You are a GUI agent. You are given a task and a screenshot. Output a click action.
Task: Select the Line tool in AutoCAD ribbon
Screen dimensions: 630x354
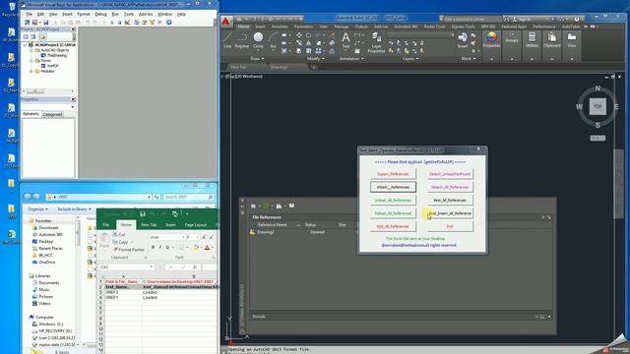[227, 40]
